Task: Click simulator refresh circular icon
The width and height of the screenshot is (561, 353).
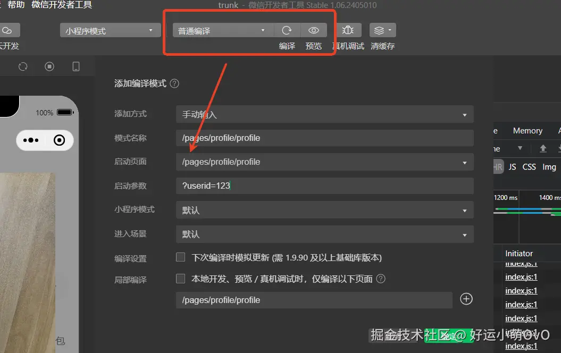Action: point(23,66)
